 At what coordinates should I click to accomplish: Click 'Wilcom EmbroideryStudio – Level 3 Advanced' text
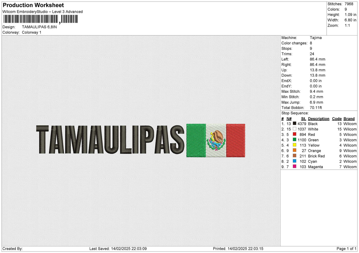pos(42,12)
